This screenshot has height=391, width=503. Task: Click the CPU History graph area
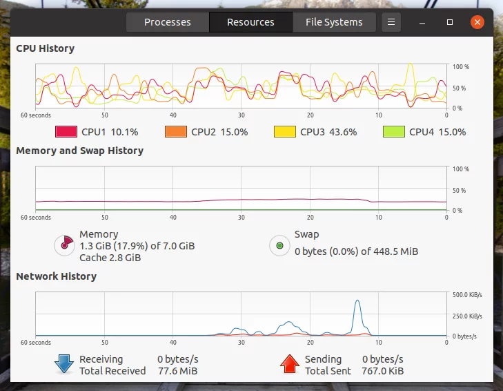tap(241, 86)
